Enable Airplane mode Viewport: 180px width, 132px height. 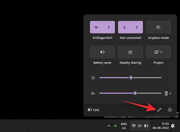[x=158, y=27]
